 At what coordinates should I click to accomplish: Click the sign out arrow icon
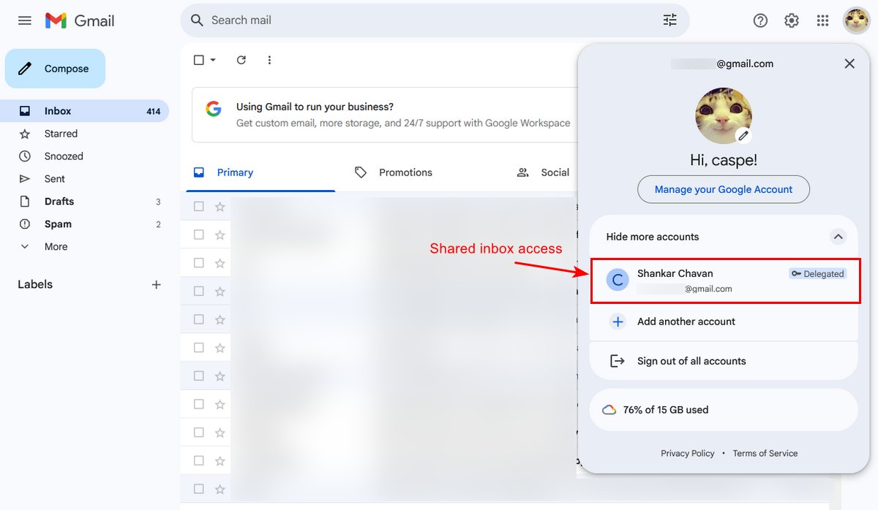click(x=618, y=361)
